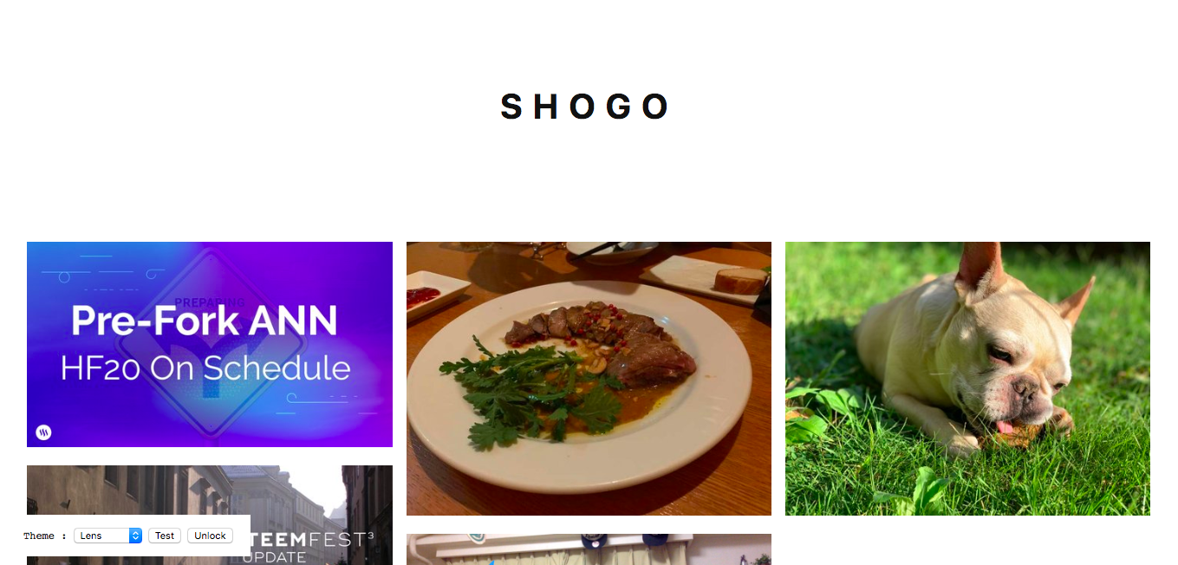Click the bread slice on small white plate

click(x=739, y=279)
